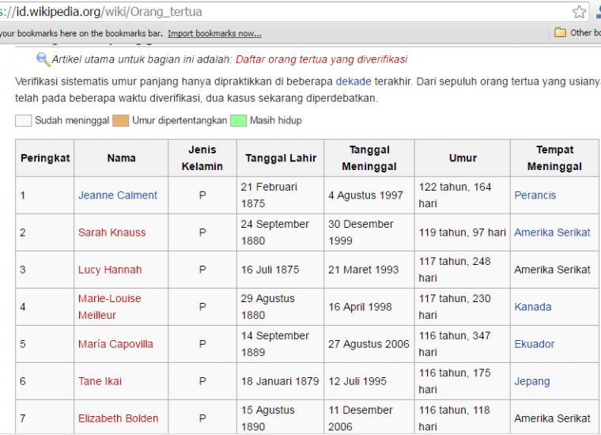
Task: Click the cell 16 Juli 1875
Action: 281,270
